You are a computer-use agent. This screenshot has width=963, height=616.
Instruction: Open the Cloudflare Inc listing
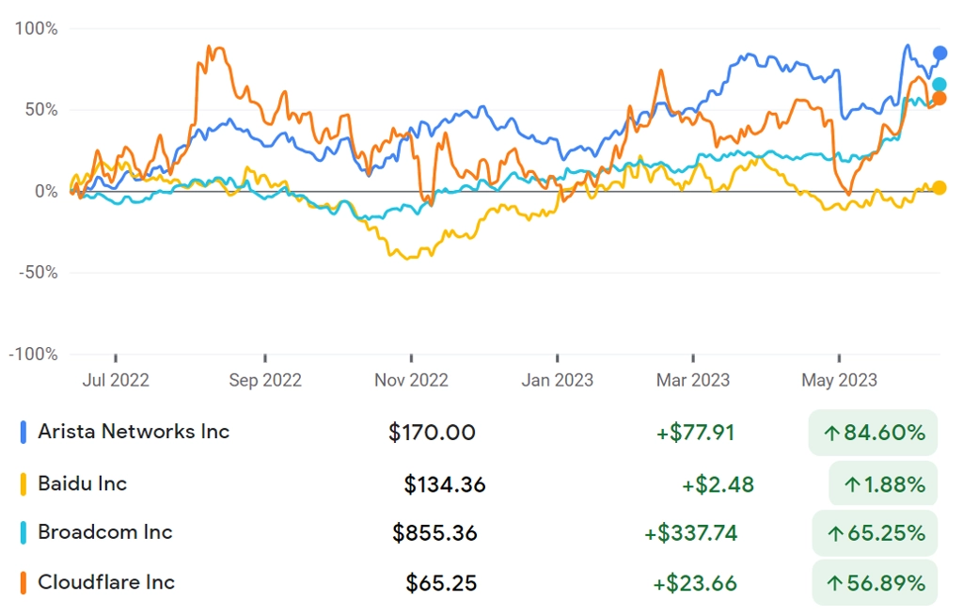(x=106, y=582)
